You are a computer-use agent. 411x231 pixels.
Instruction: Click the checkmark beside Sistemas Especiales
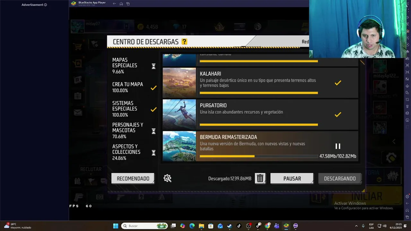coord(153,109)
